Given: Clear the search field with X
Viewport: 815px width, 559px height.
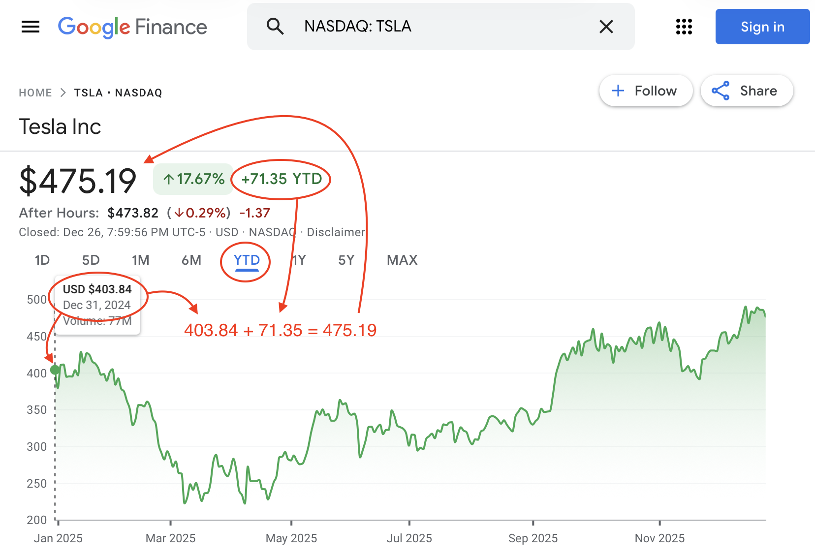Looking at the screenshot, I should tap(606, 27).
